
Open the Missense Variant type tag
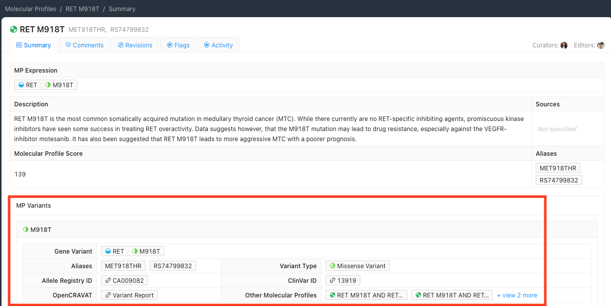click(357, 266)
